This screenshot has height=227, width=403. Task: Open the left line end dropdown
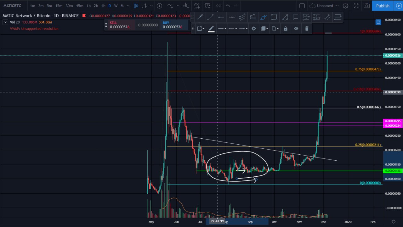tap(233, 29)
